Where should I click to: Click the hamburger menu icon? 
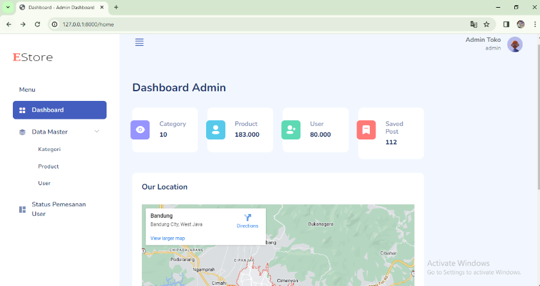coord(139,42)
